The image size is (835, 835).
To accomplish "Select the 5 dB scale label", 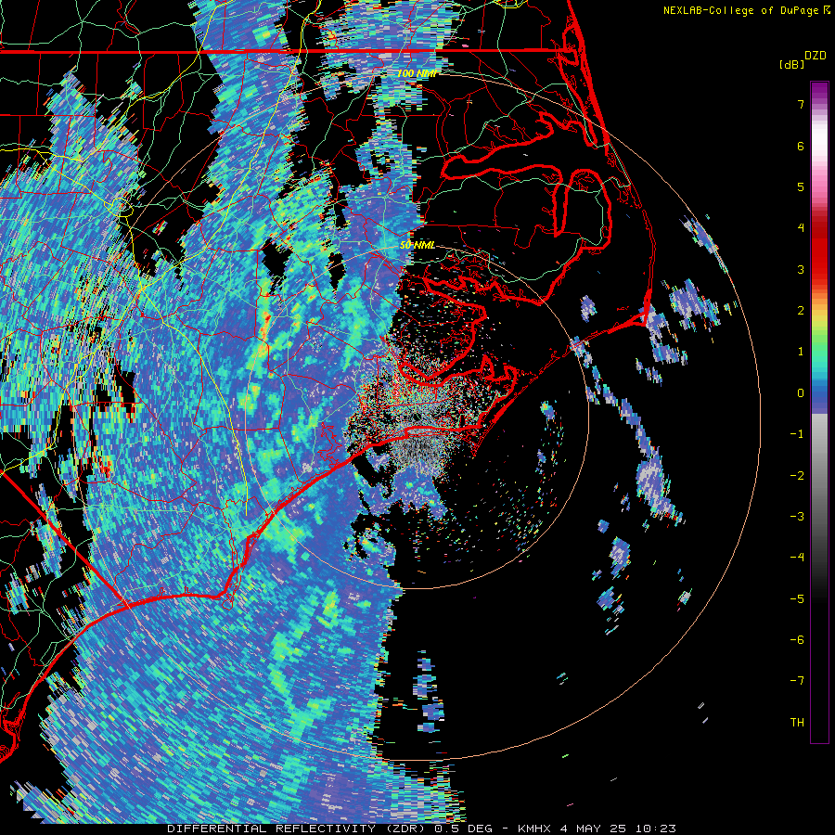I will [801, 186].
